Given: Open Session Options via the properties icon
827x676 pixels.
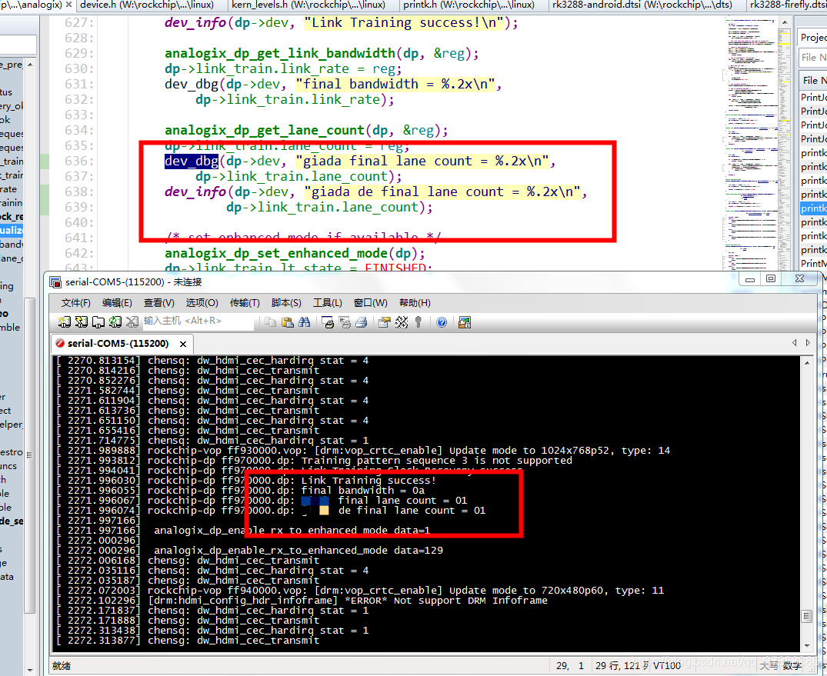Looking at the screenshot, I should (x=385, y=321).
